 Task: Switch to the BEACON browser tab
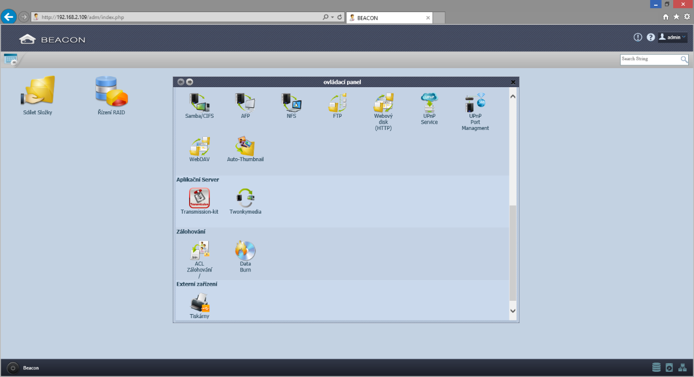pyautogui.click(x=387, y=18)
